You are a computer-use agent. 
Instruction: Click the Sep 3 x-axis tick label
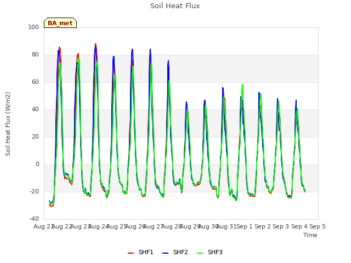(281, 226)
